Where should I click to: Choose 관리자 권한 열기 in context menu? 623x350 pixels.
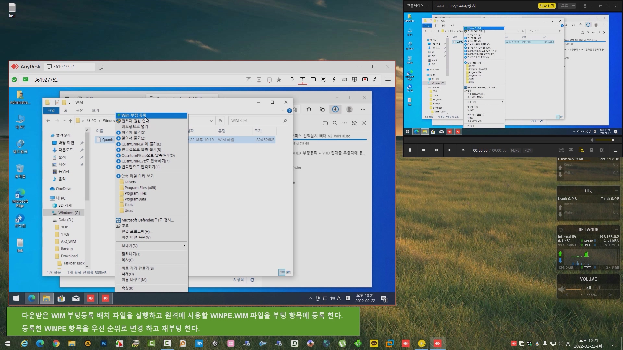[x=152, y=121]
